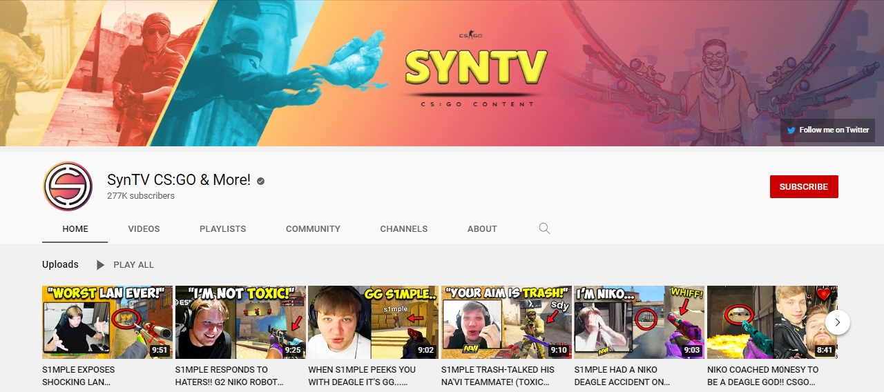The width and height of the screenshot is (884, 392).
Task: Click the Twitter bird icon on banner
Action: [x=791, y=130]
